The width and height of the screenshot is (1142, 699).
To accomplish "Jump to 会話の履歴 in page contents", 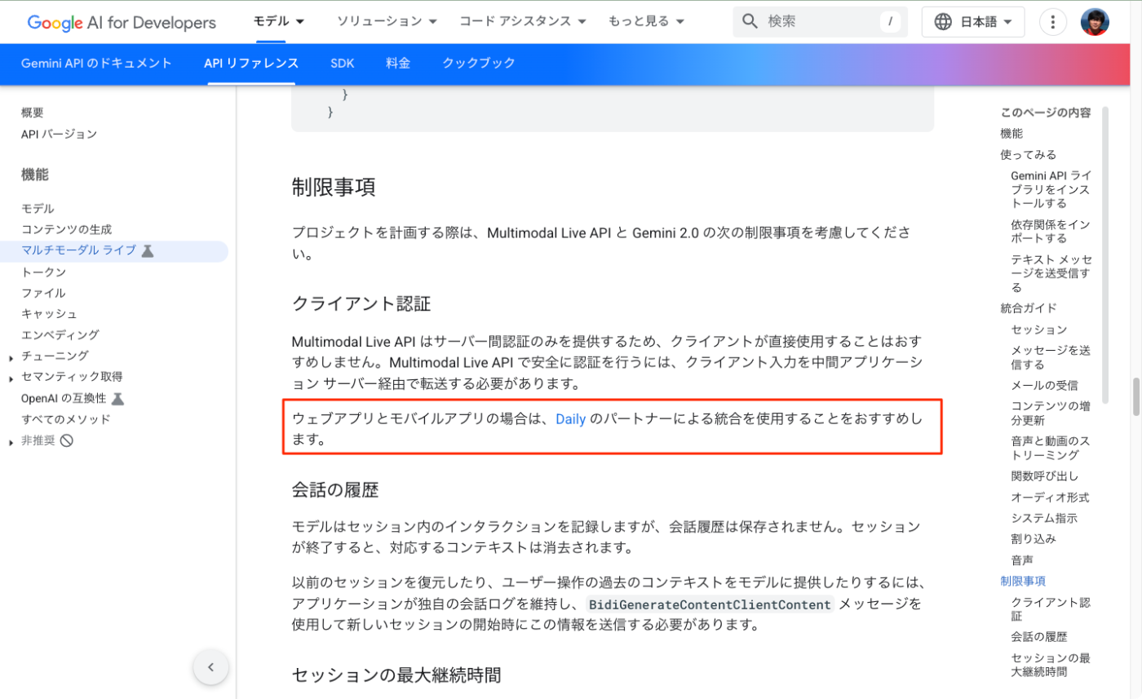I will pos(1039,636).
